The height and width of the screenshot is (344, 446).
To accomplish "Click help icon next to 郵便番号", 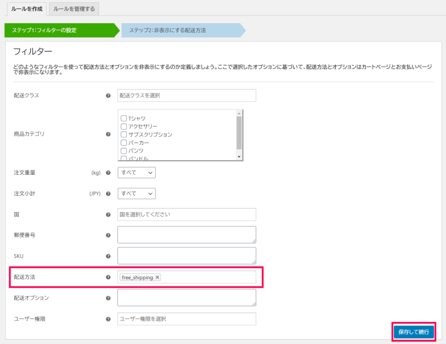I will [x=108, y=235].
